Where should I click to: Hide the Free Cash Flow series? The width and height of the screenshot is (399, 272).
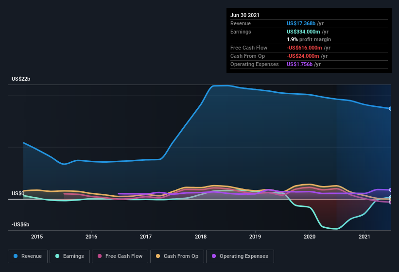(x=120, y=256)
